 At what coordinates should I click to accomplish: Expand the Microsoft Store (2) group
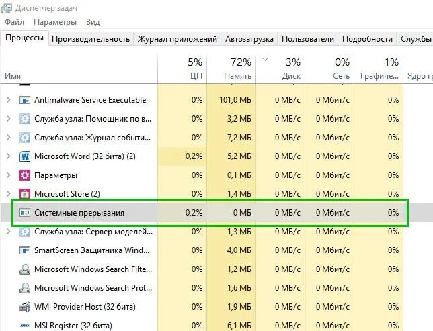click(9, 194)
